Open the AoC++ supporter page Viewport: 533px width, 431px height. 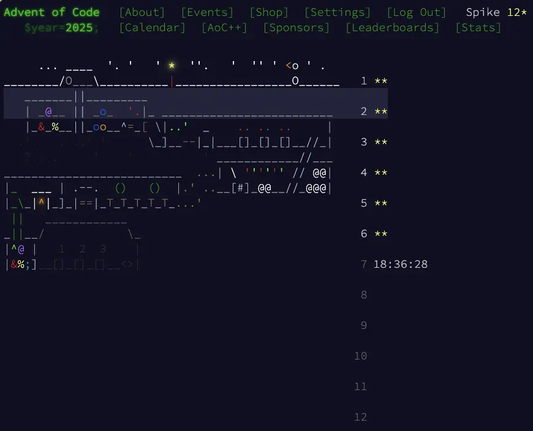224,28
